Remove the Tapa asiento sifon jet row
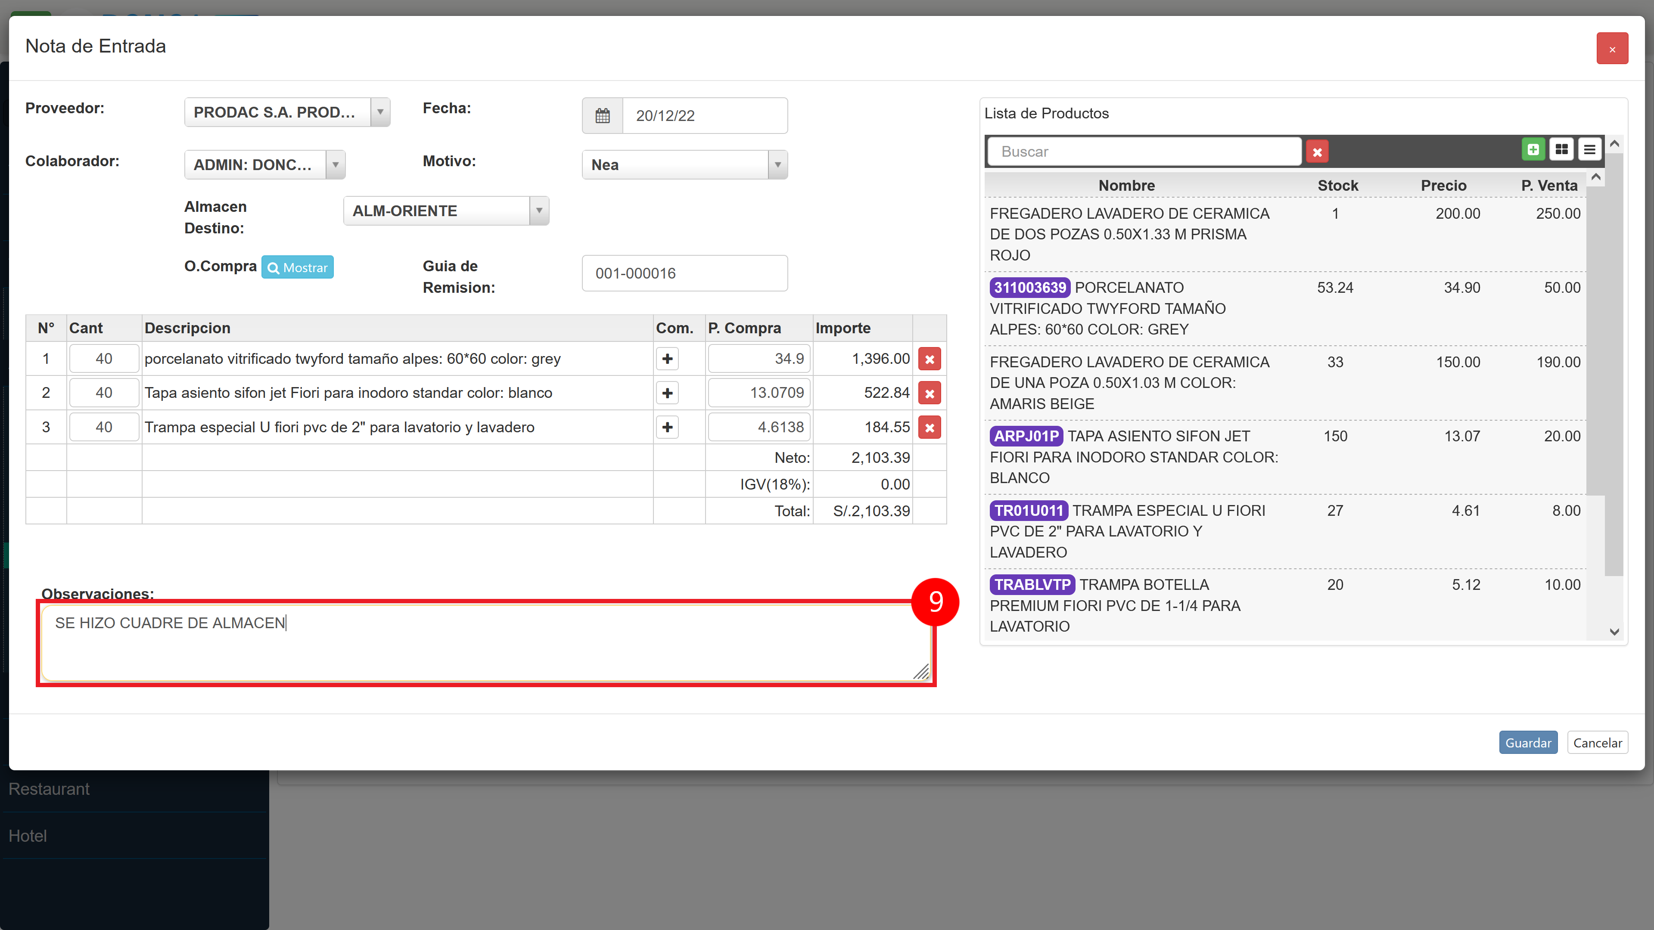This screenshot has width=1654, height=930. (x=929, y=393)
